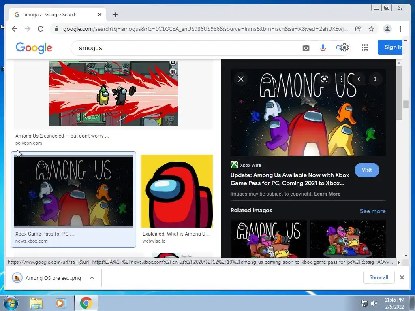Click See more related images
Screen dimensions: 415x311
[x=373, y=211]
